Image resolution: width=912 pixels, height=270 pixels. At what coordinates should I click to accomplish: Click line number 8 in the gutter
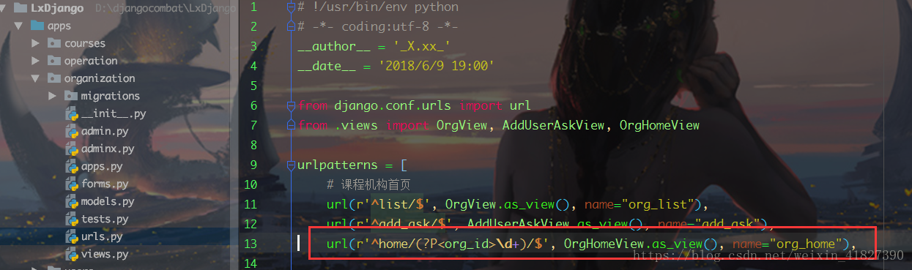pyautogui.click(x=253, y=145)
